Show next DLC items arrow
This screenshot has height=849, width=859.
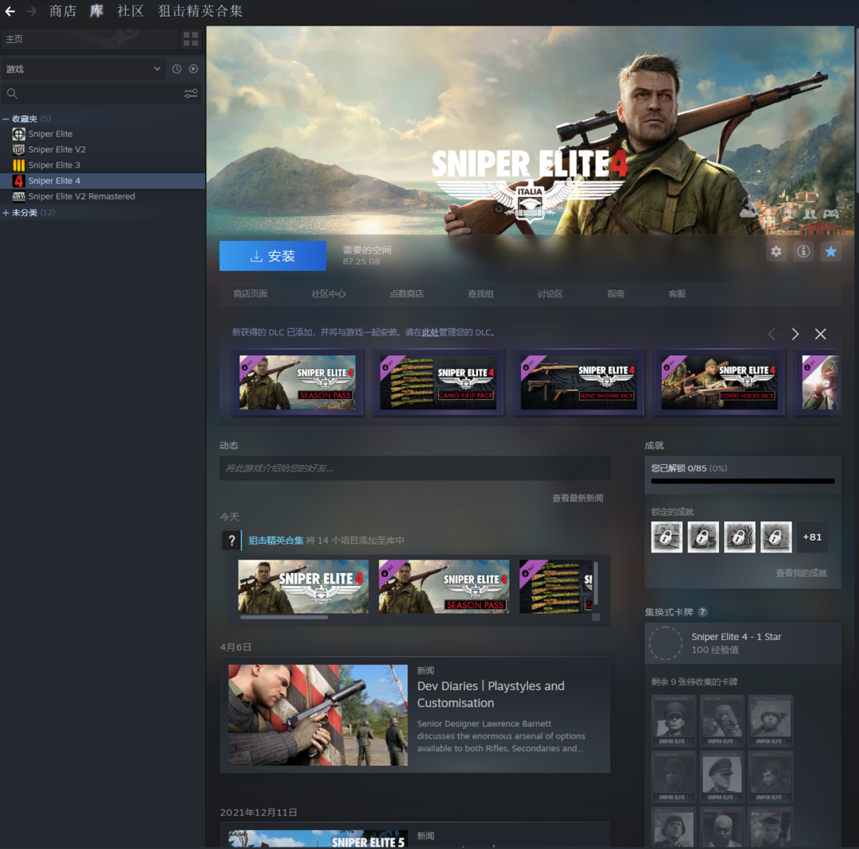795,334
